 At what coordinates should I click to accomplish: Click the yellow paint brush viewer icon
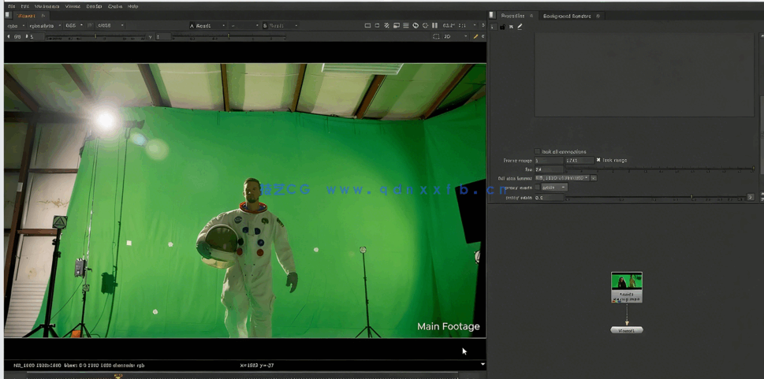tap(475, 36)
